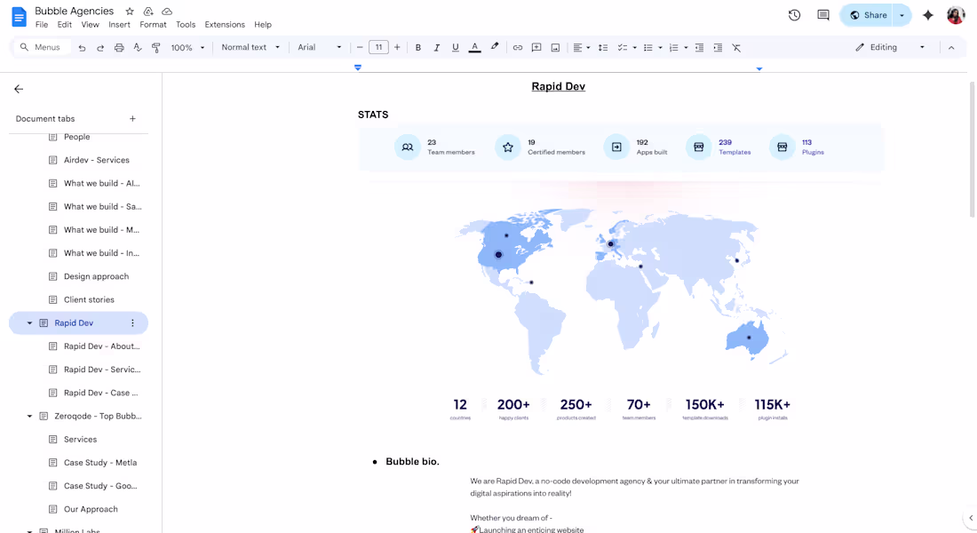Image resolution: width=977 pixels, height=533 pixels.
Task: Open the File menu
Action: (x=42, y=25)
